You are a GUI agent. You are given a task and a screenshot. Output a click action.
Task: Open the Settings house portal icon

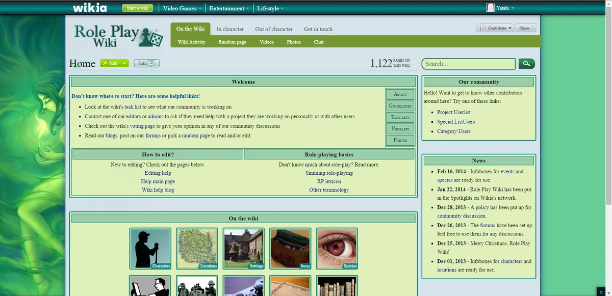click(243, 248)
